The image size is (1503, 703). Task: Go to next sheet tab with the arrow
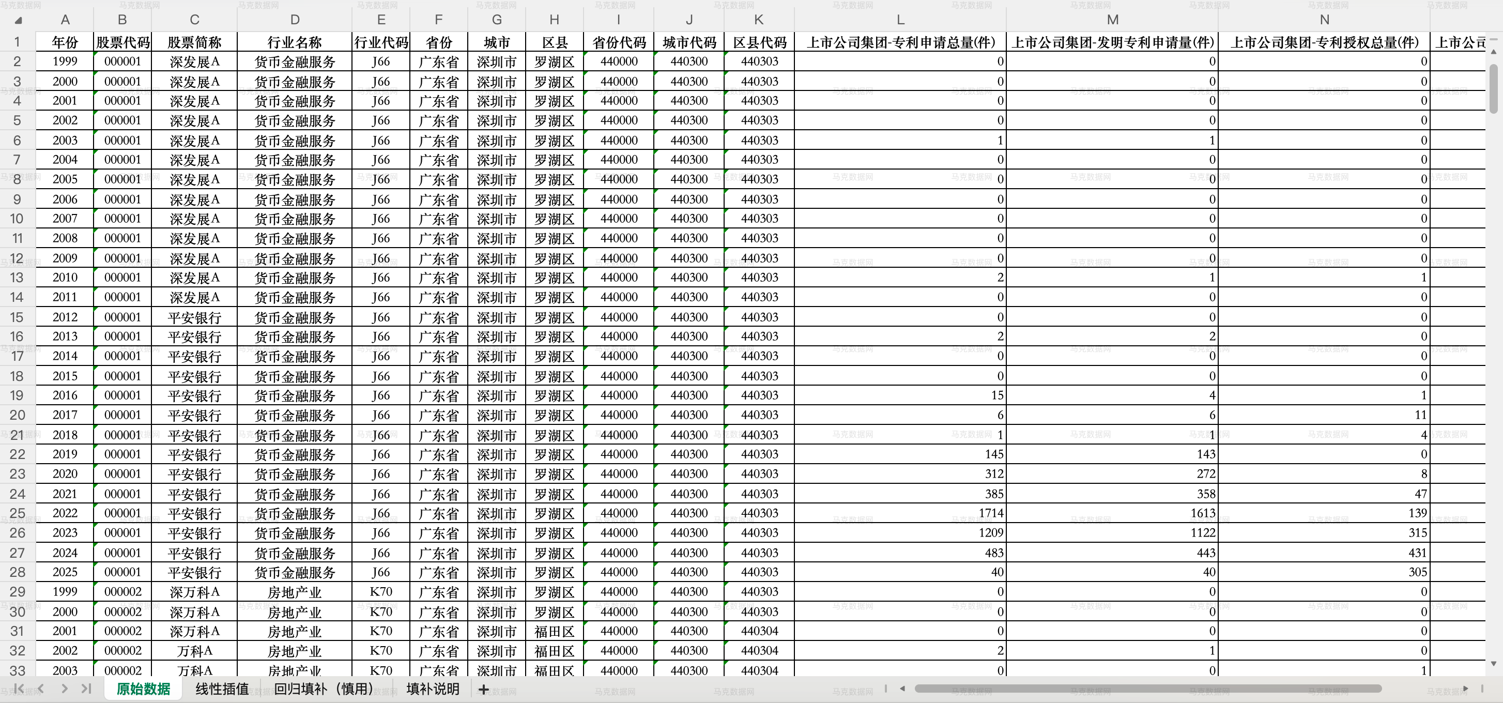tap(64, 689)
